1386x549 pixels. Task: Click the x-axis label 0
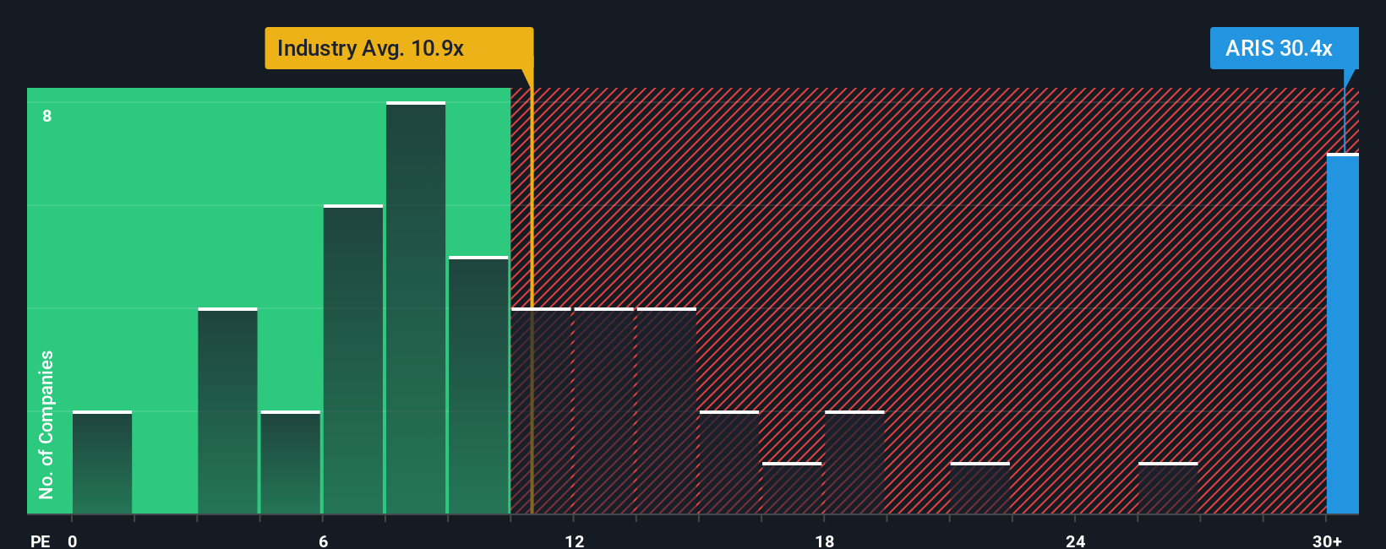[x=73, y=541]
